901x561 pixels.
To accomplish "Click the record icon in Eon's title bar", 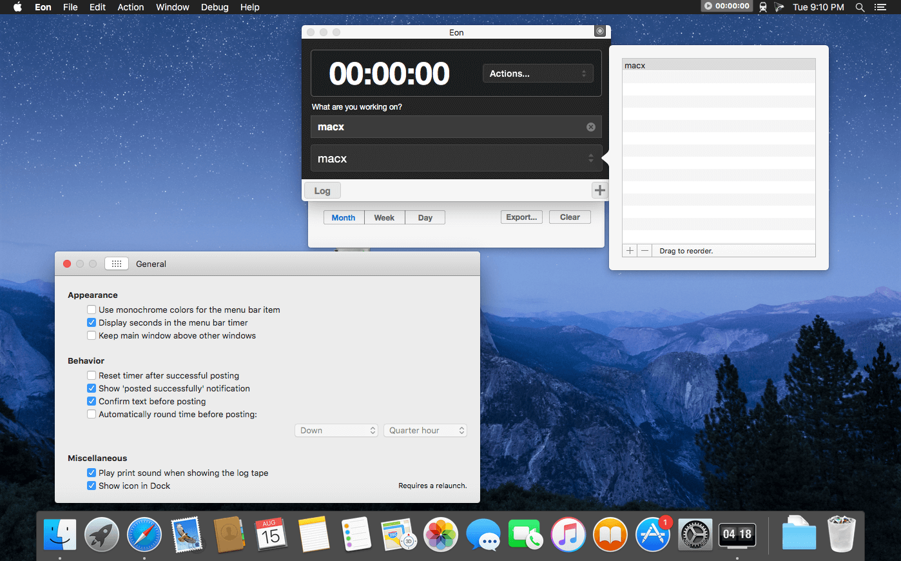I will pyautogui.click(x=600, y=32).
